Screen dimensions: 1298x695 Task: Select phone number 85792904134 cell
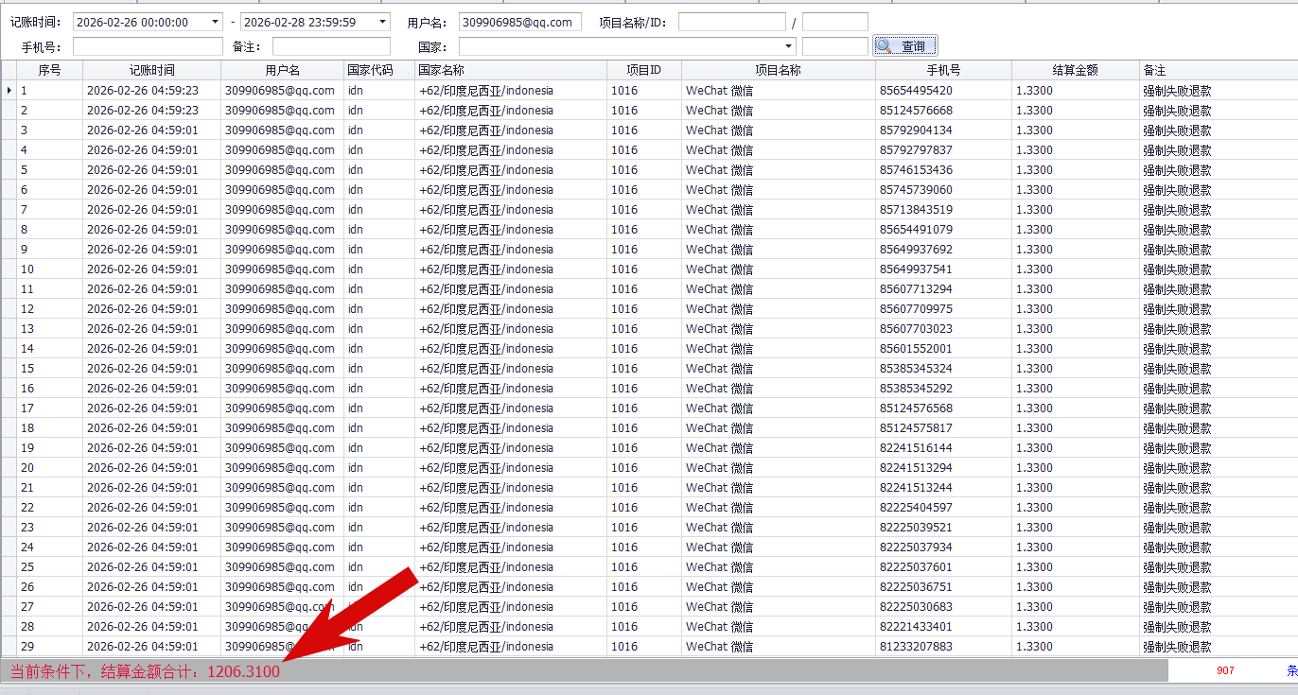[943, 130]
